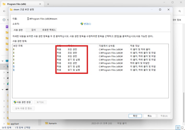Image resolution: width=185 pixels, height=130 pixels.
Task: Click the 사용 권한 변경 button
Action: [22, 102]
